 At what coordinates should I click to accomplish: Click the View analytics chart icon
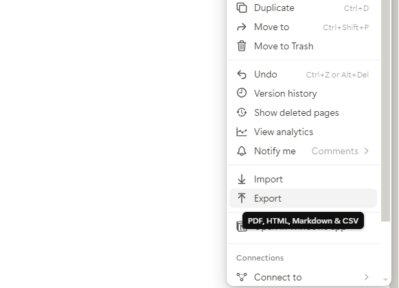(x=242, y=132)
